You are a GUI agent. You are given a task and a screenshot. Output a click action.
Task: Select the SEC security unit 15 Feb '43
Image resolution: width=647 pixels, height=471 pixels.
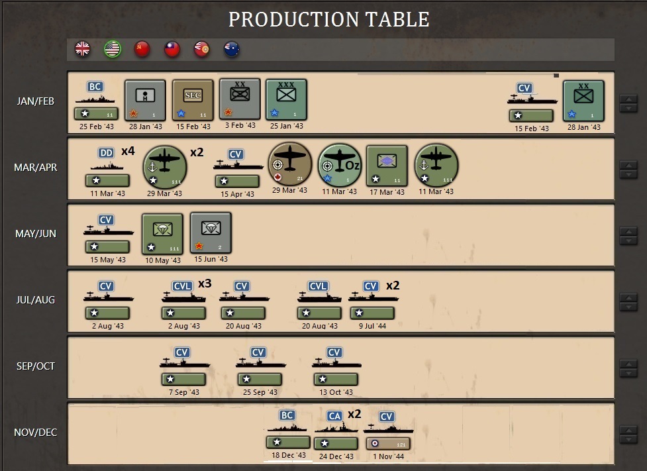(193, 100)
